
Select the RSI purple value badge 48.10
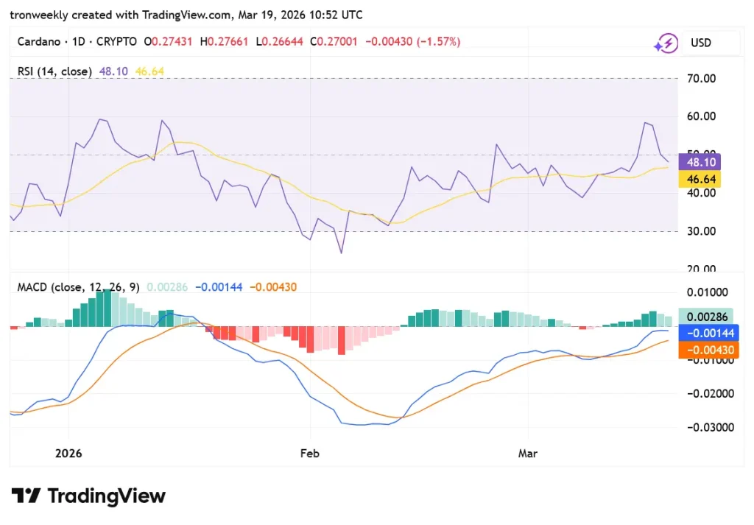pyautogui.click(x=700, y=161)
